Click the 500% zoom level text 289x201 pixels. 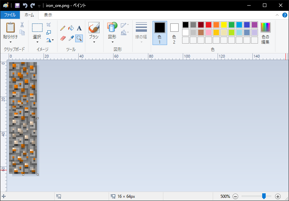click(225, 196)
